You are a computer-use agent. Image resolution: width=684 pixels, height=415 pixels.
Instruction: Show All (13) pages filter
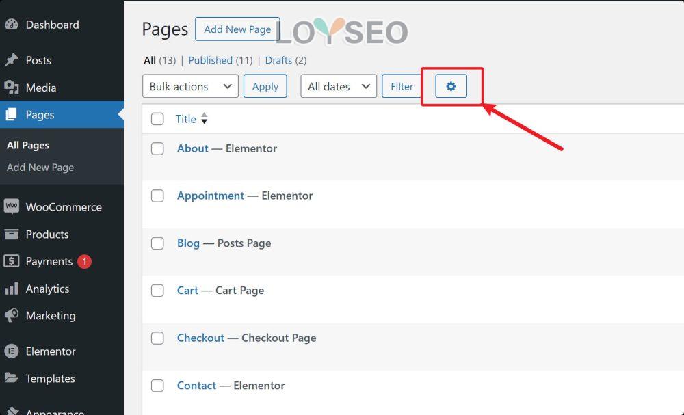[x=159, y=60]
